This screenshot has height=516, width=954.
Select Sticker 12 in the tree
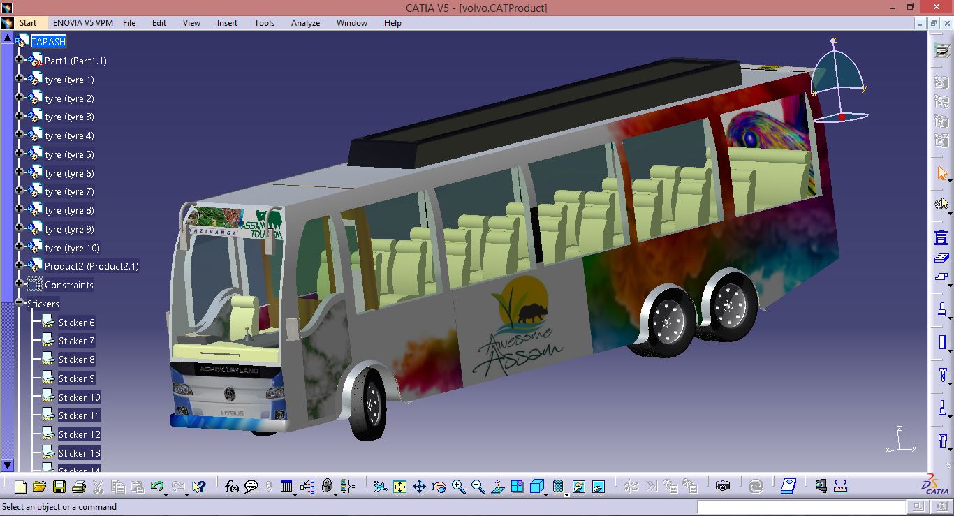point(80,434)
